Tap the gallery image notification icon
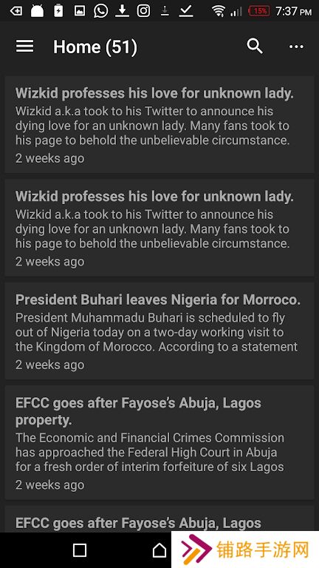The image size is (319, 568). [80, 11]
